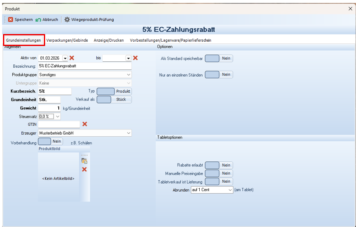This screenshot has height=227, width=356.
Task: Click the green Abbruch undo icon
Action: pos(38,20)
